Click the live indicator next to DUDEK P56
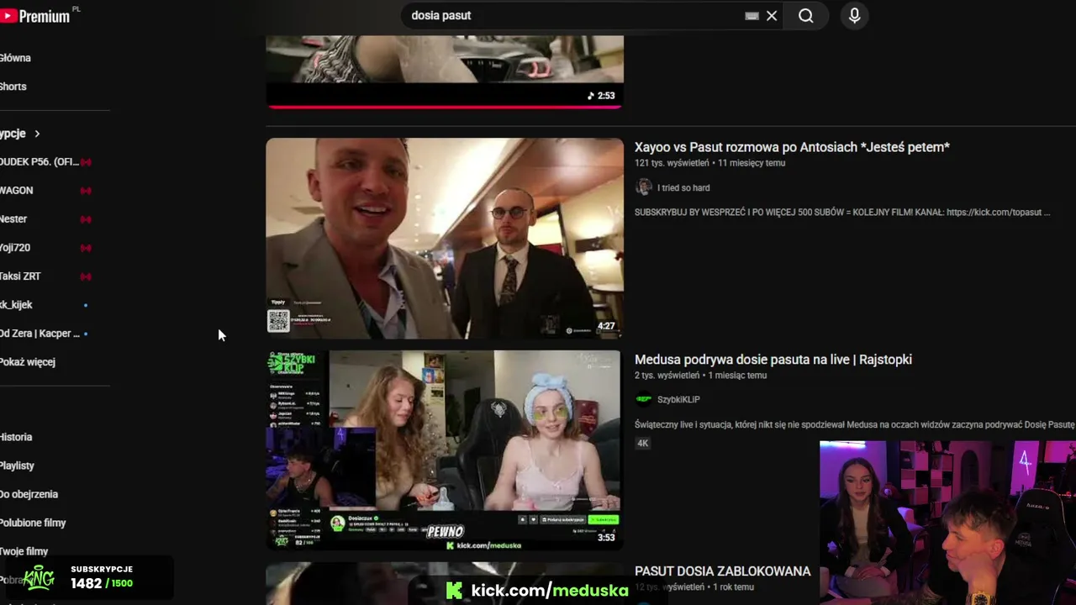1076x605 pixels. coord(86,162)
